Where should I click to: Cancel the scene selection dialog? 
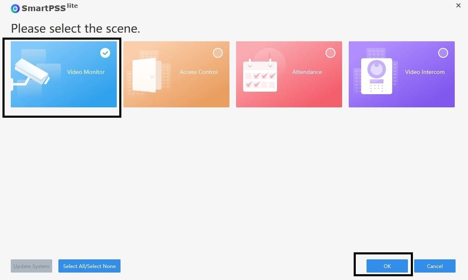(434, 266)
